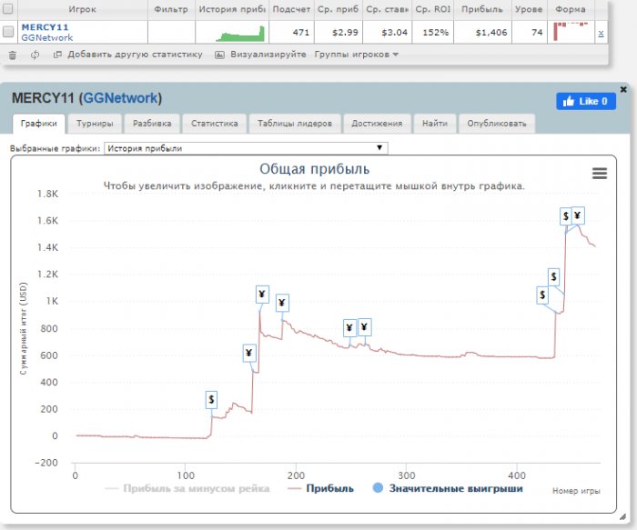Open the 'Таблицы лидеров' tab
This screenshot has height=530, width=637.
pyautogui.click(x=295, y=124)
